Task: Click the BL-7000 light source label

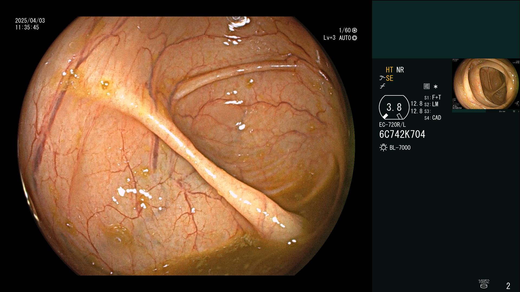Action: point(400,148)
